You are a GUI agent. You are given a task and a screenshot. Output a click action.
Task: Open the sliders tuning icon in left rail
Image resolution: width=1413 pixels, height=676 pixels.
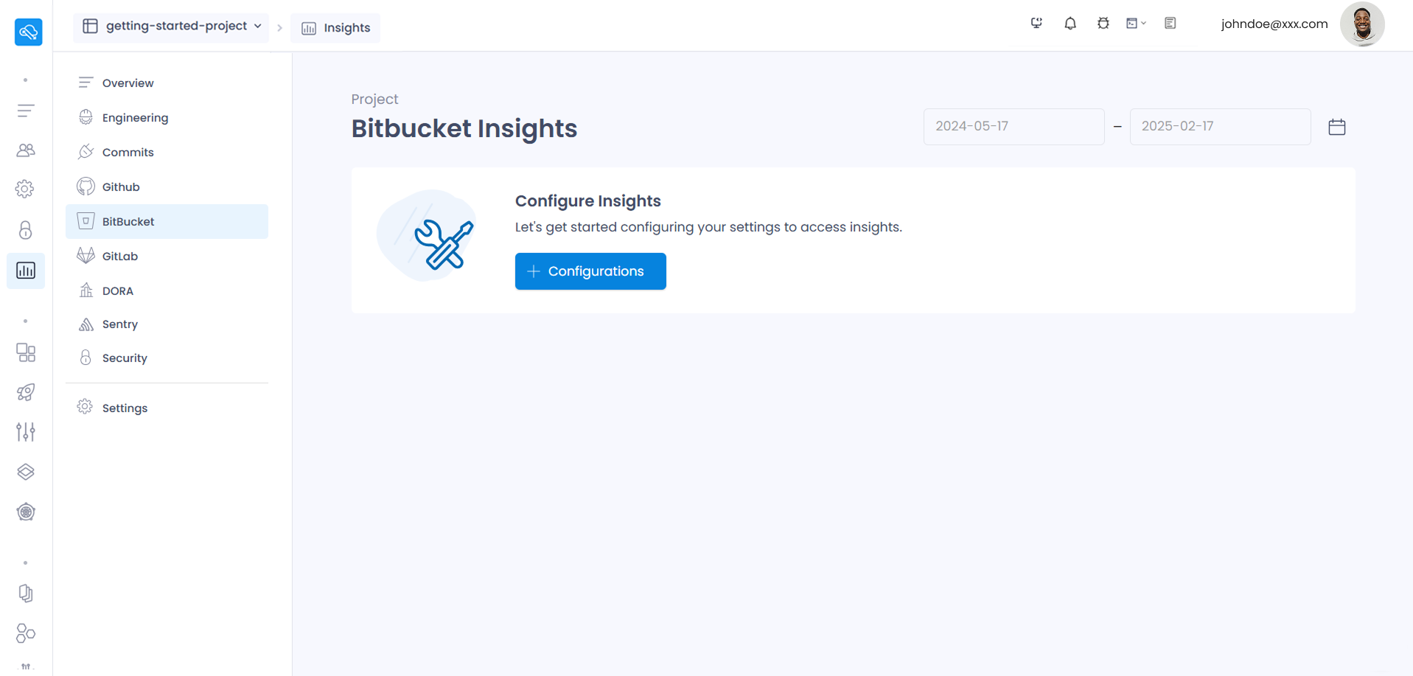pos(26,432)
